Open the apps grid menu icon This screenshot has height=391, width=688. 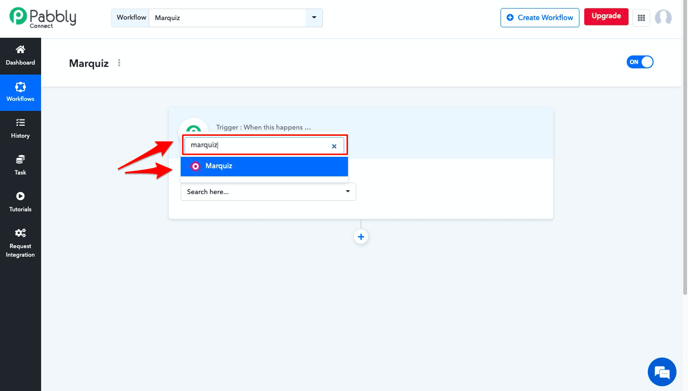641,18
